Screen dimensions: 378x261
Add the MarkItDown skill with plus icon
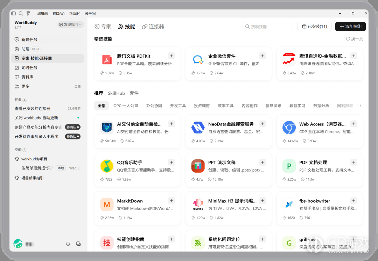171,201
